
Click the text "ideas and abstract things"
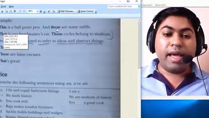click(x=80, y=41)
